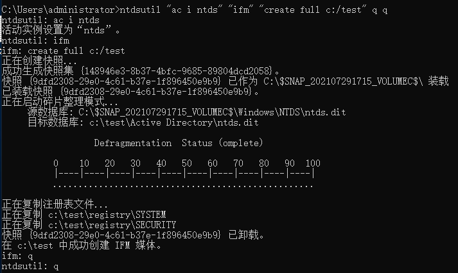This screenshot has width=458, height=273.
Task: Click the 'ntdsutil: ifm' prompt line
Action: click(x=35, y=40)
